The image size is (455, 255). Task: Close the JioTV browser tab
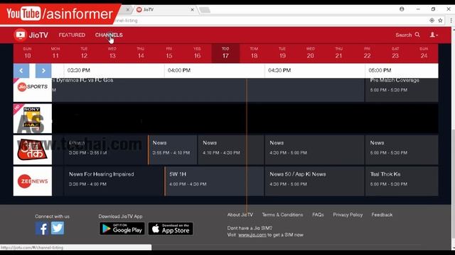click(x=192, y=9)
